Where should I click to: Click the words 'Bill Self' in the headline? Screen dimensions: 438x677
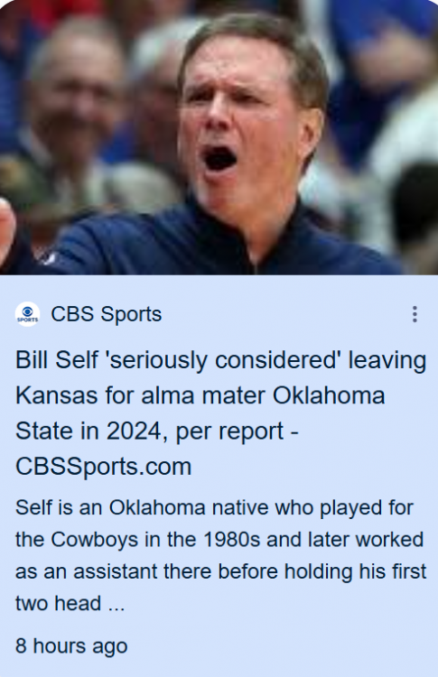pos(57,360)
